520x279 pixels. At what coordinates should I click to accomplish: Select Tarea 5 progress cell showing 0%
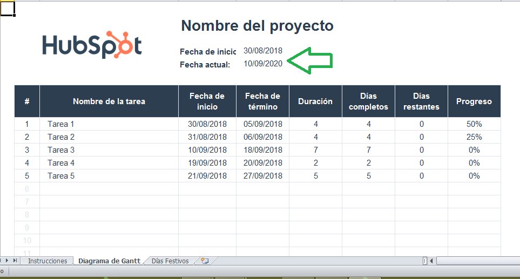474,175
